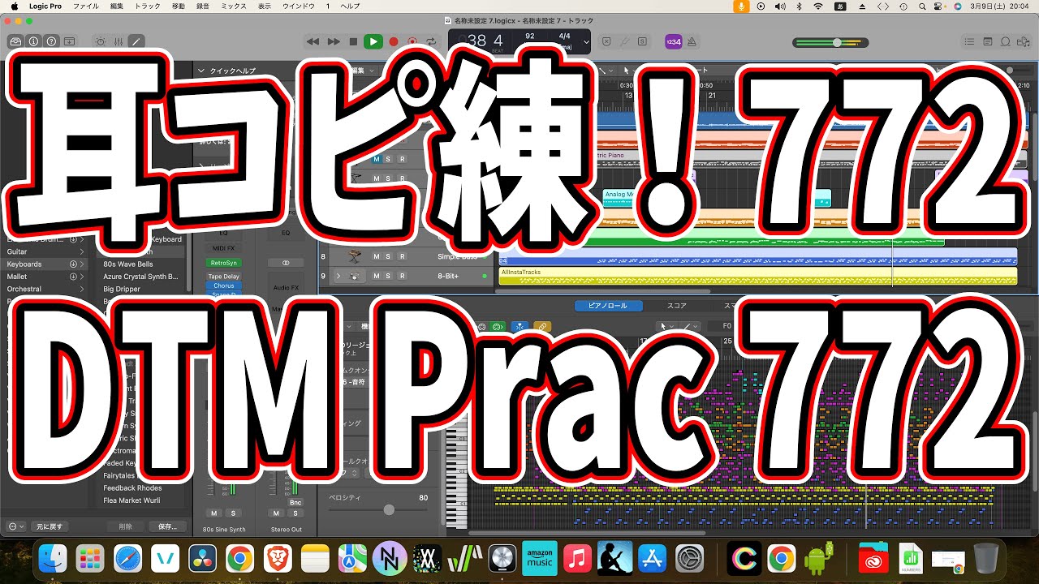This screenshot has height=584, width=1039.
Task: Open the Toolbar display icon
Action: click(70, 41)
